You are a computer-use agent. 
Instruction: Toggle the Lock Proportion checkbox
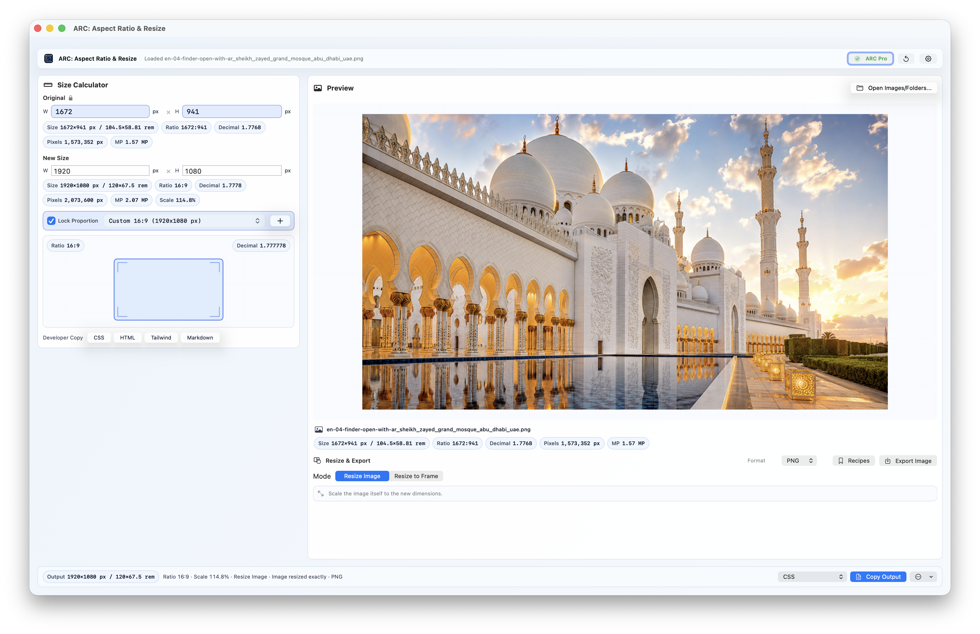(x=51, y=221)
